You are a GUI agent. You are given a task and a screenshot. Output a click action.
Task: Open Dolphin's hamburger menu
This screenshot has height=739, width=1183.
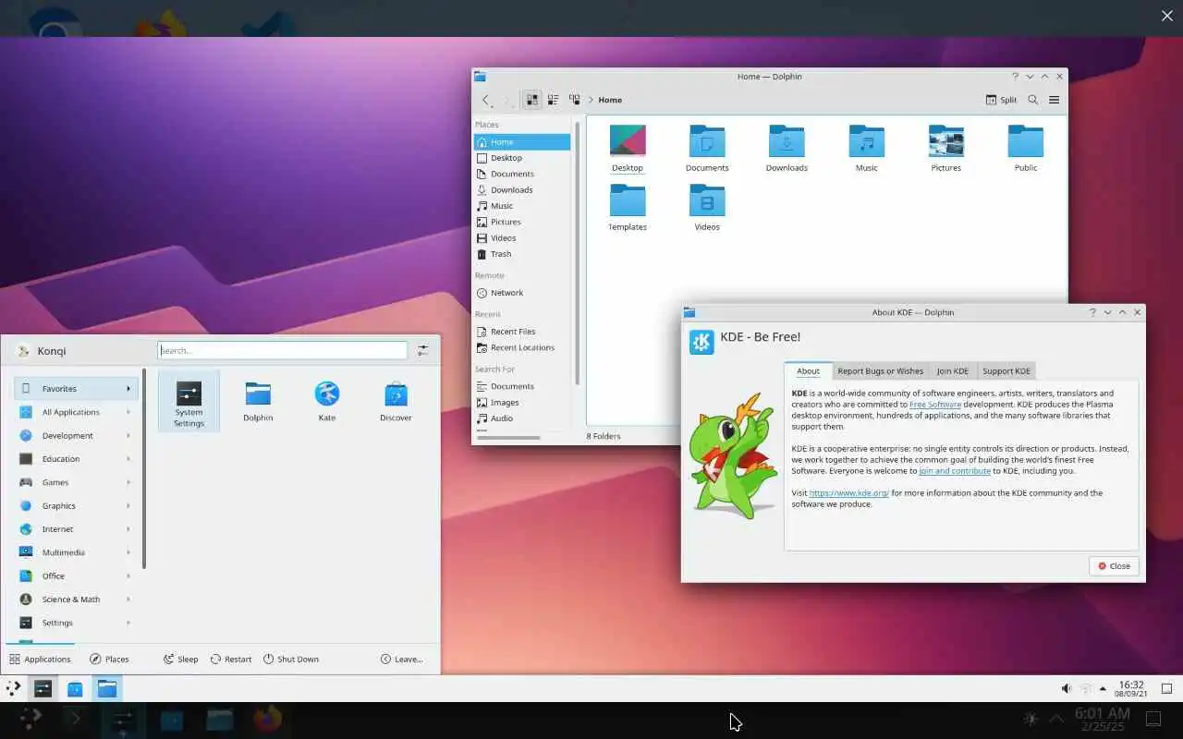(x=1054, y=100)
